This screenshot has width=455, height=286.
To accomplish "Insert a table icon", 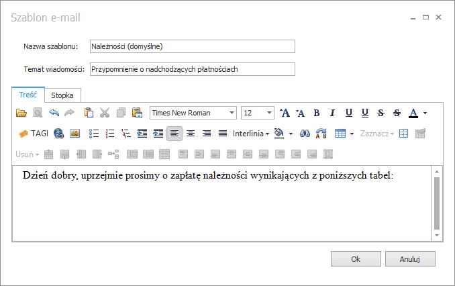I will pos(340,134).
